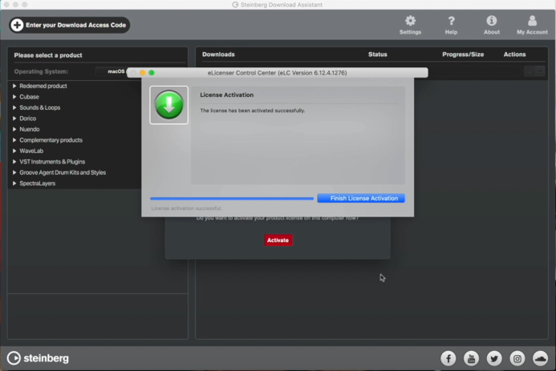Open the Settings gear icon
Screen dimensions: 556x371
click(x=410, y=21)
